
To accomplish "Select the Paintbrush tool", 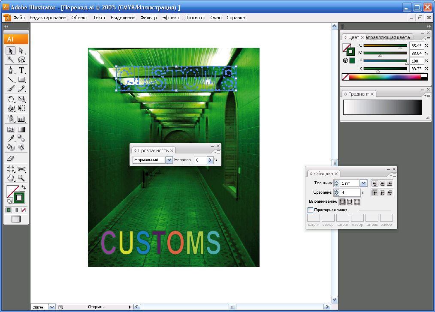I will (x=11, y=89).
